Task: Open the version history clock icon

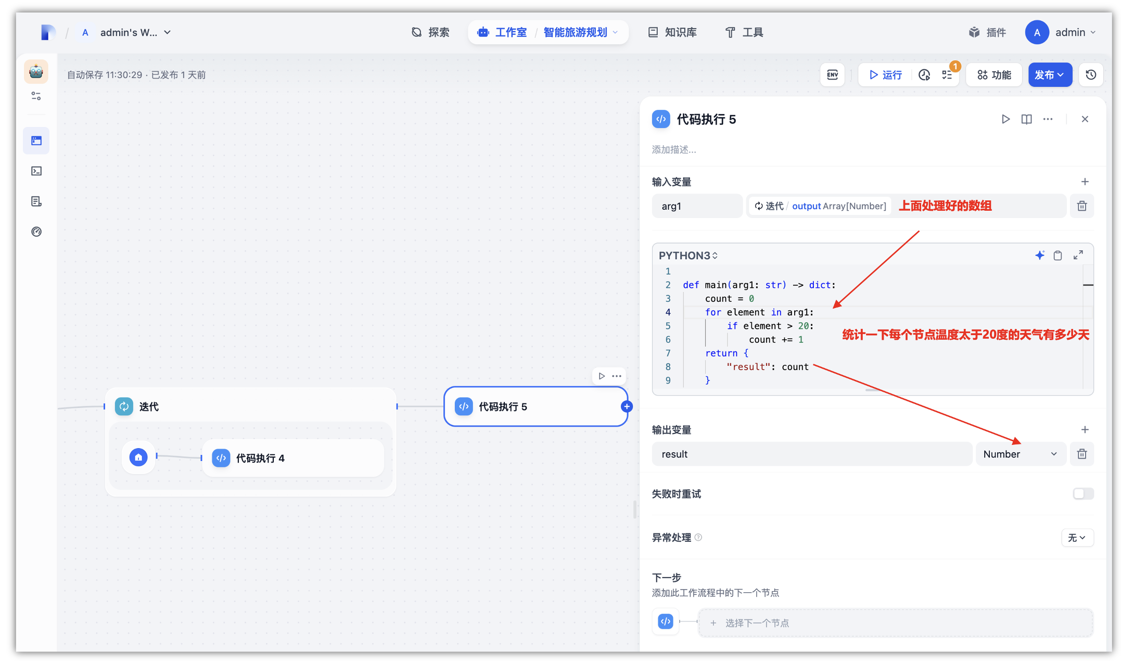Action: click(1091, 75)
